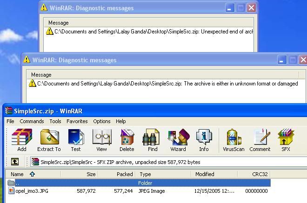This screenshot has height=203, width=307.
Task: Sort file list by Packed column
Action: (117, 174)
